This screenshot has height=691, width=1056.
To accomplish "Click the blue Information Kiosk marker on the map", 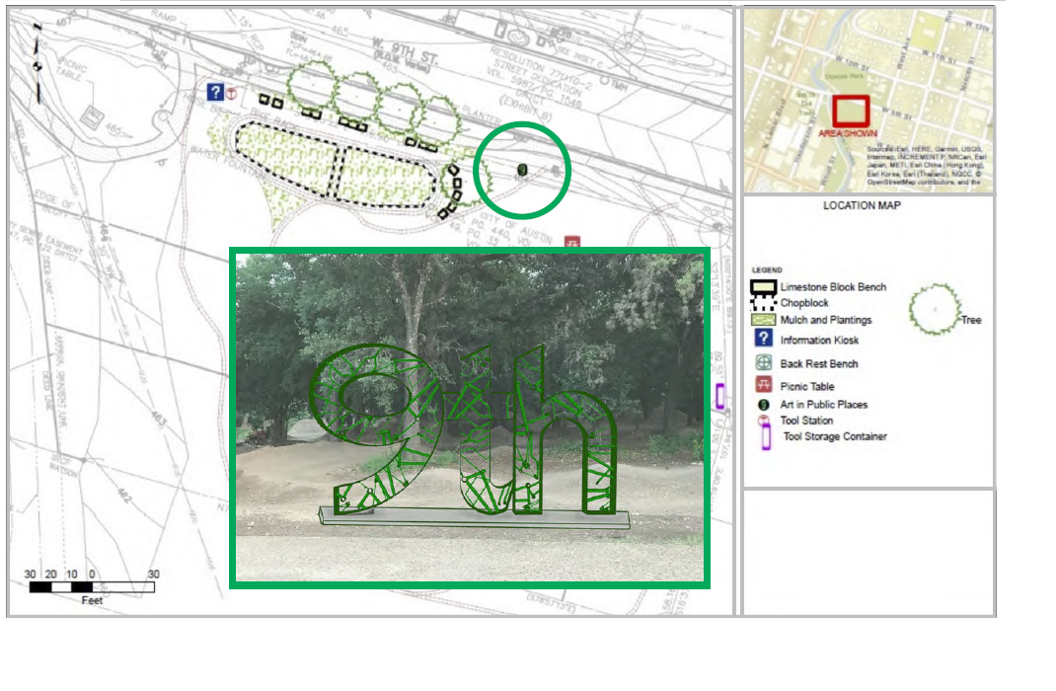I will 215,92.
